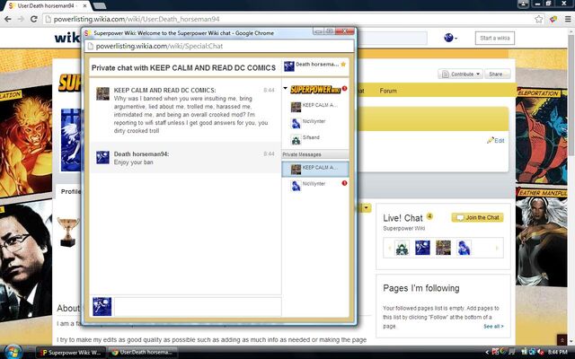Switch to Superpower Wiki W... taskbar item

(70, 353)
